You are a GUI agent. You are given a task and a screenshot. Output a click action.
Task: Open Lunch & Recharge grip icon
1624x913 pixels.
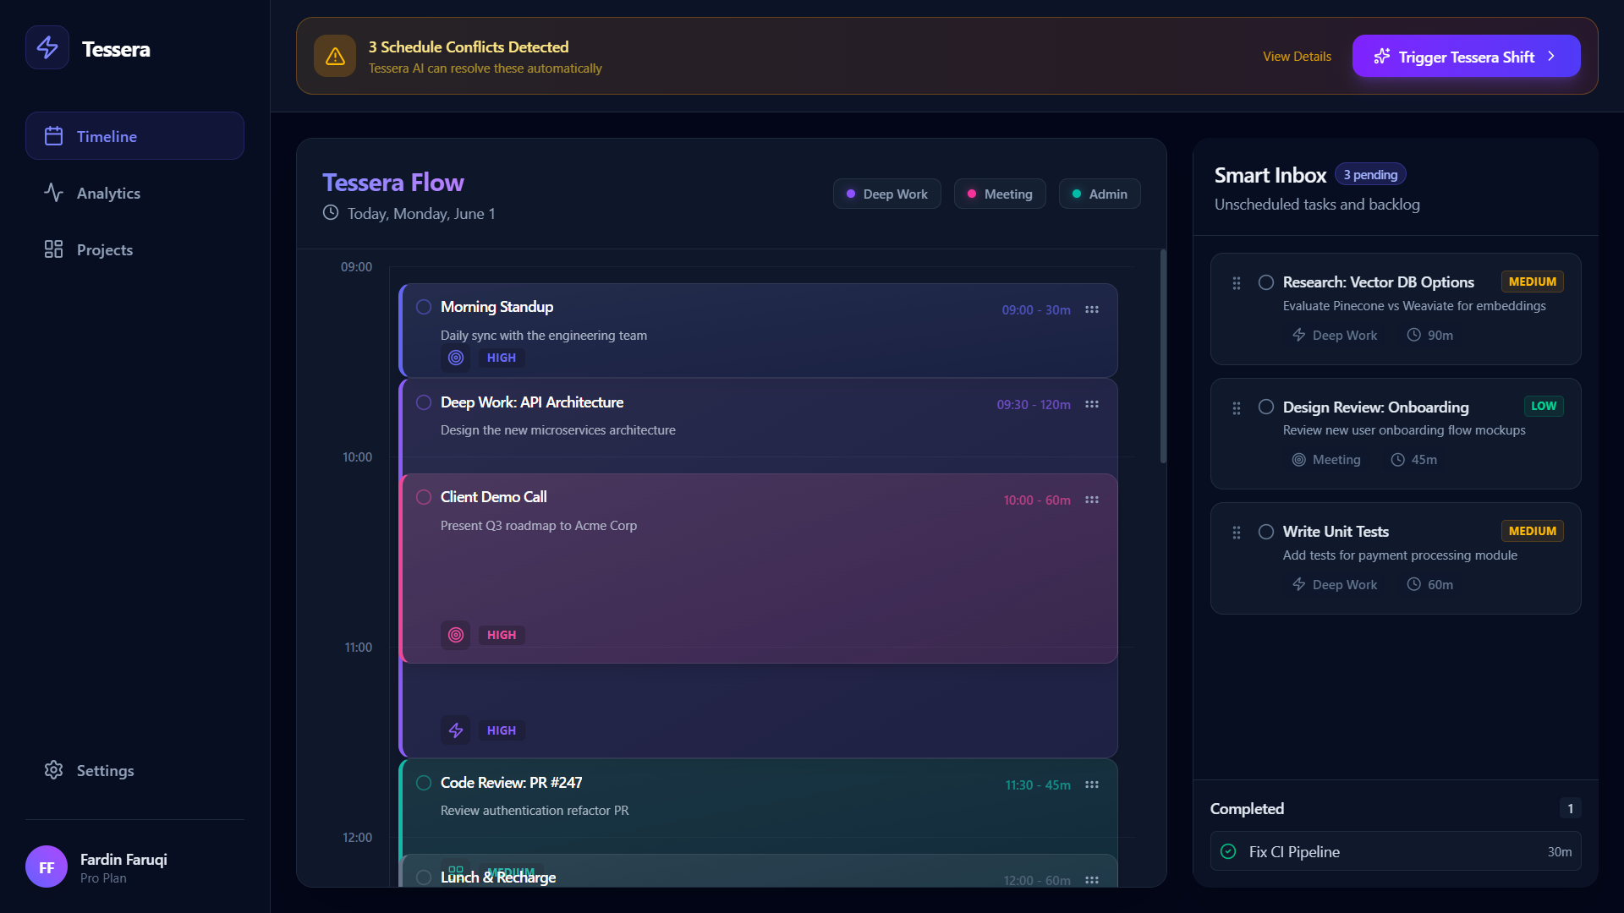coord(1092,880)
